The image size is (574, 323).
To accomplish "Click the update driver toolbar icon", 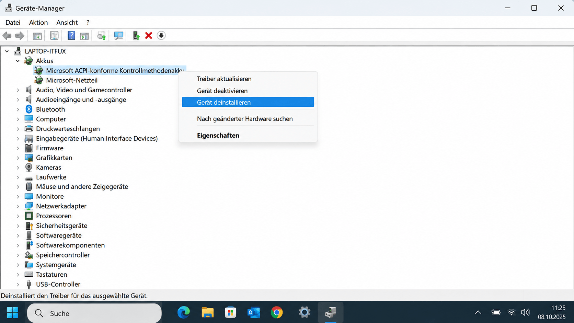I will pyautogui.click(x=136, y=35).
